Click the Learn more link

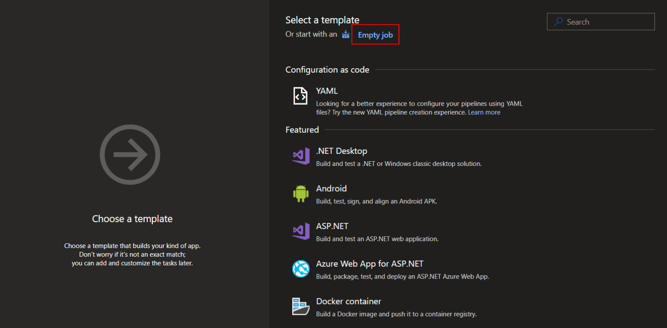(x=484, y=112)
